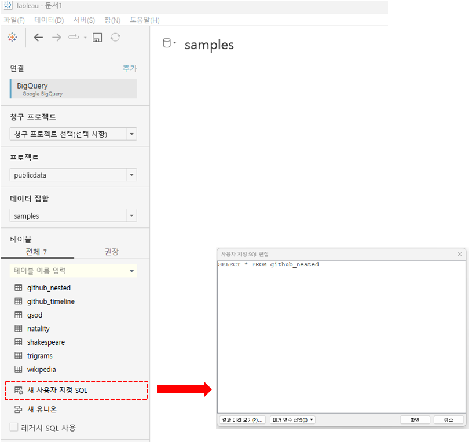Select the github_timeline table name
The height and width of the screenshot is (442, 472).
coord(51,301)
